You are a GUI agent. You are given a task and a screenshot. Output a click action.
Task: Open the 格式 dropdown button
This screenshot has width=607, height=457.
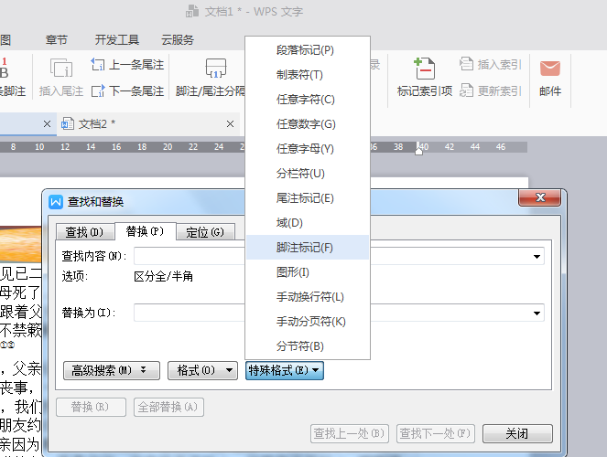202,370
